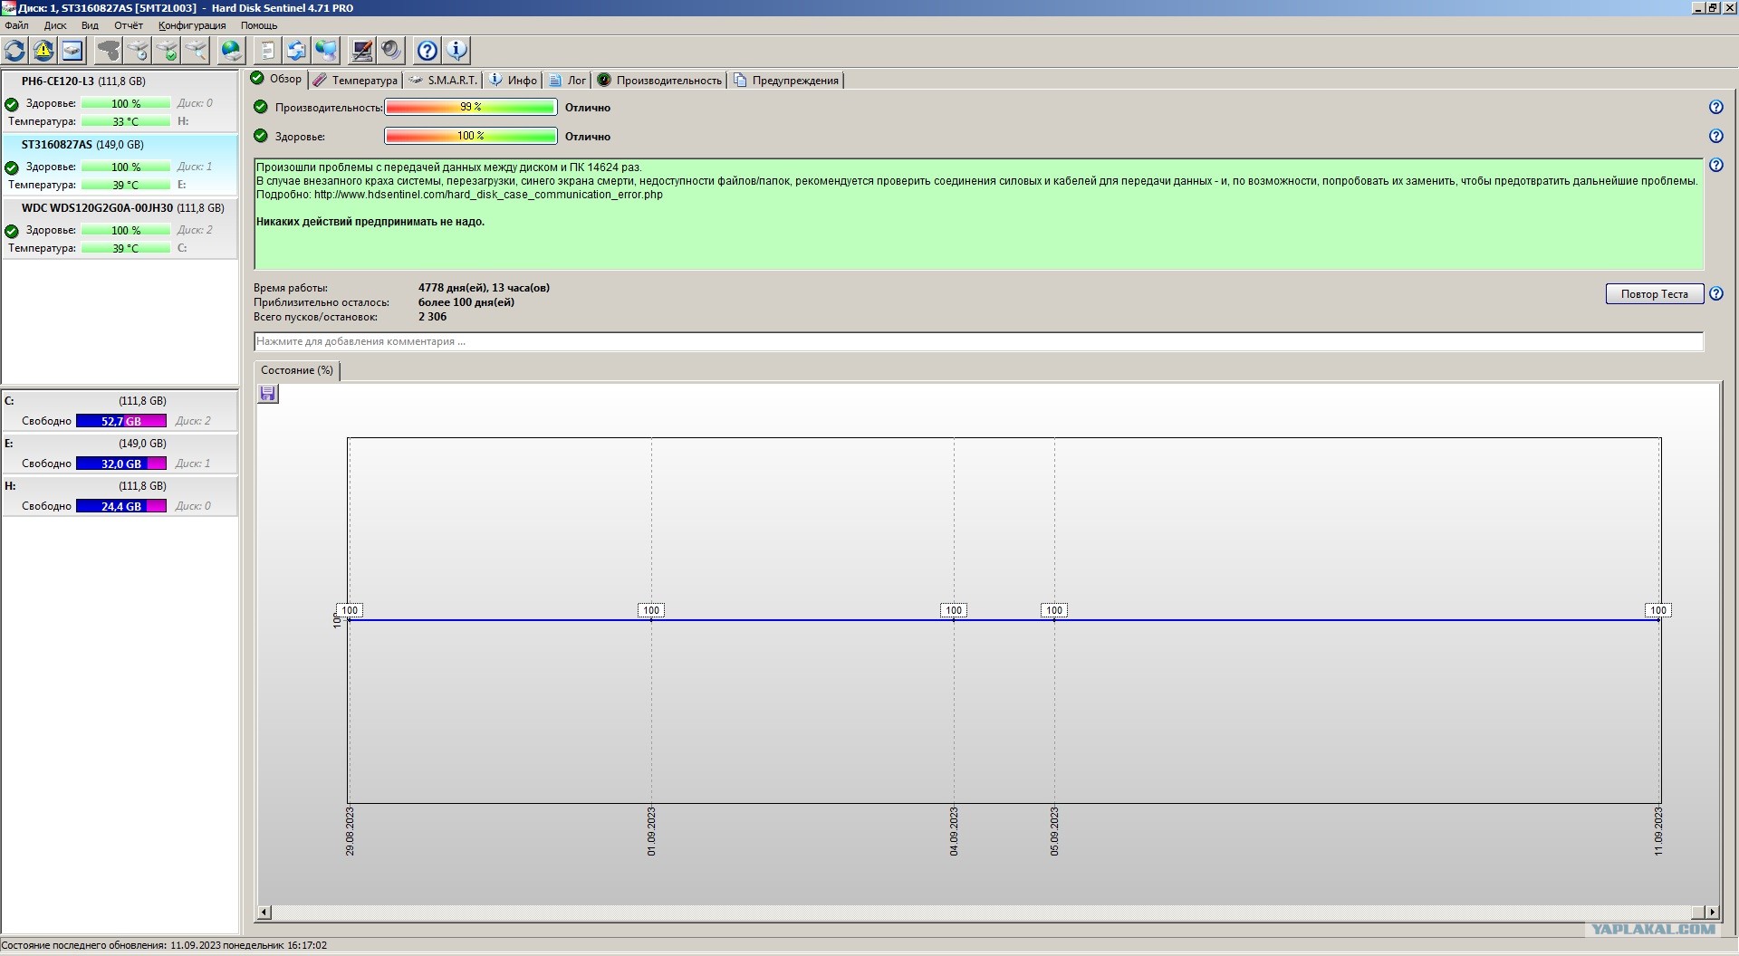Open the text report notepad icon
The height and width of the screenshot is (956, 1739).
(x=268, y=51)
